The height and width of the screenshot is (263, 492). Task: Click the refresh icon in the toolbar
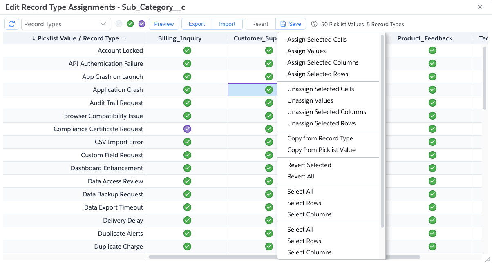12,24
